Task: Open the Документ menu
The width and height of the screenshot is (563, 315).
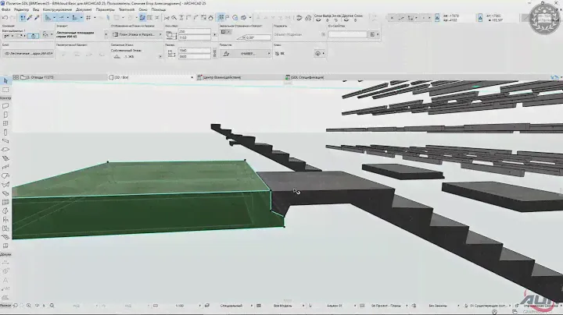Action: coord(83,9)
